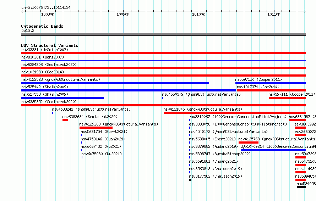
Task: Click esv3310067 1000Genomes pilot label
Action: click(x=238, y=117)
